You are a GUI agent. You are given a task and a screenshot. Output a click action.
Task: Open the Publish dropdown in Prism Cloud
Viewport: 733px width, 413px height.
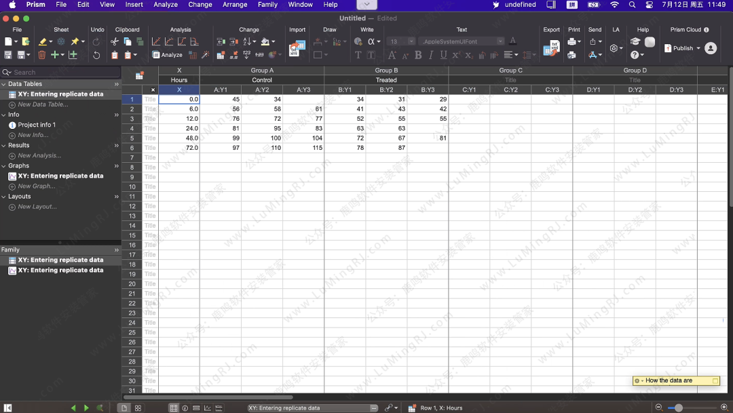tap(682, 48)
